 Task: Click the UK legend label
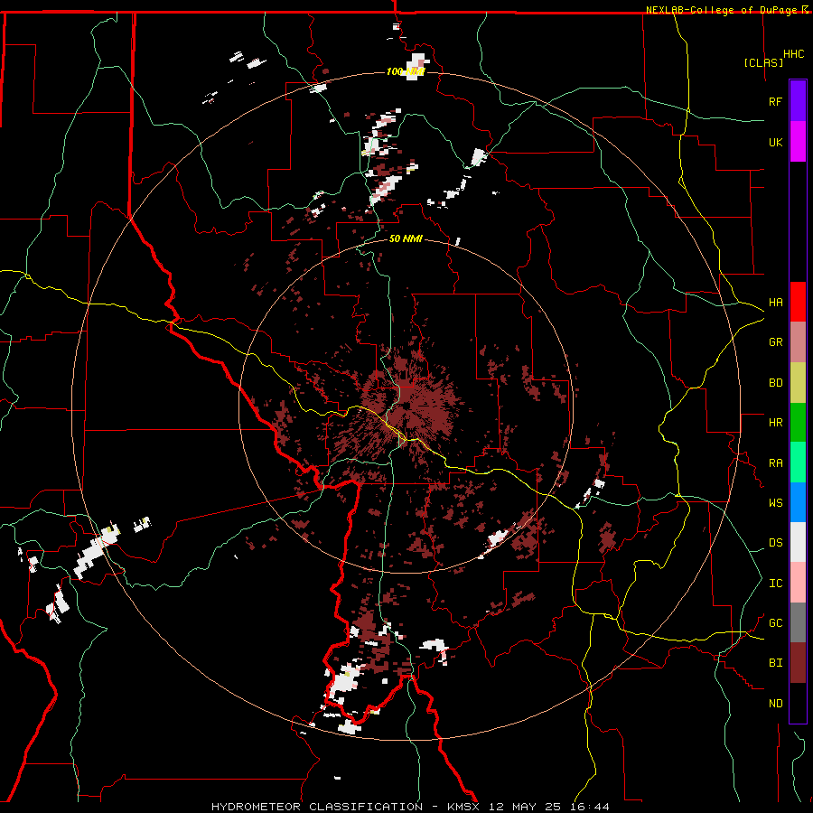coord(775,142)
